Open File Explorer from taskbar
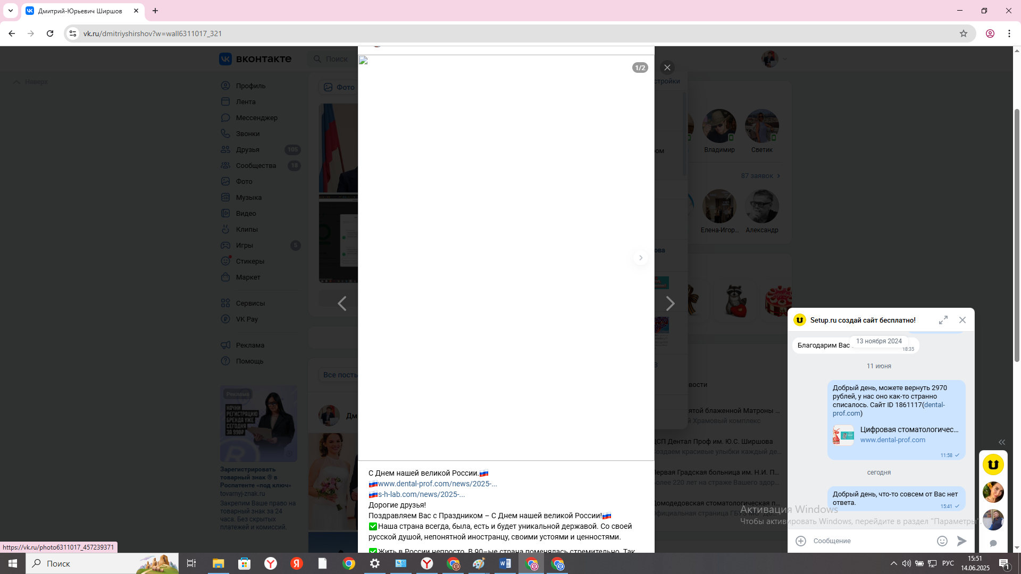Image resolution: width=1021 pixels, height=574 pixels. coord(219,563)
